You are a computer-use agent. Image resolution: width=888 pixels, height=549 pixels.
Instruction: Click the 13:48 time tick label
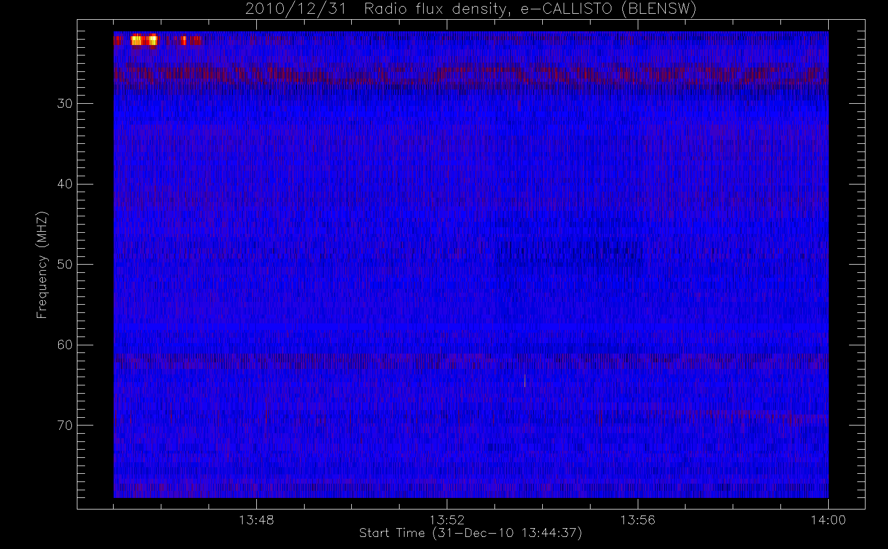256,520
